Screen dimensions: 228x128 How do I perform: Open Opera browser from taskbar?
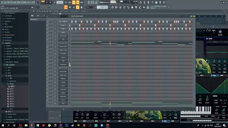(20, 126)
